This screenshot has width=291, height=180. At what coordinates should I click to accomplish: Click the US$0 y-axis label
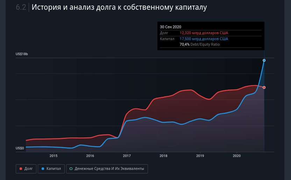click(x=20, y=148)
